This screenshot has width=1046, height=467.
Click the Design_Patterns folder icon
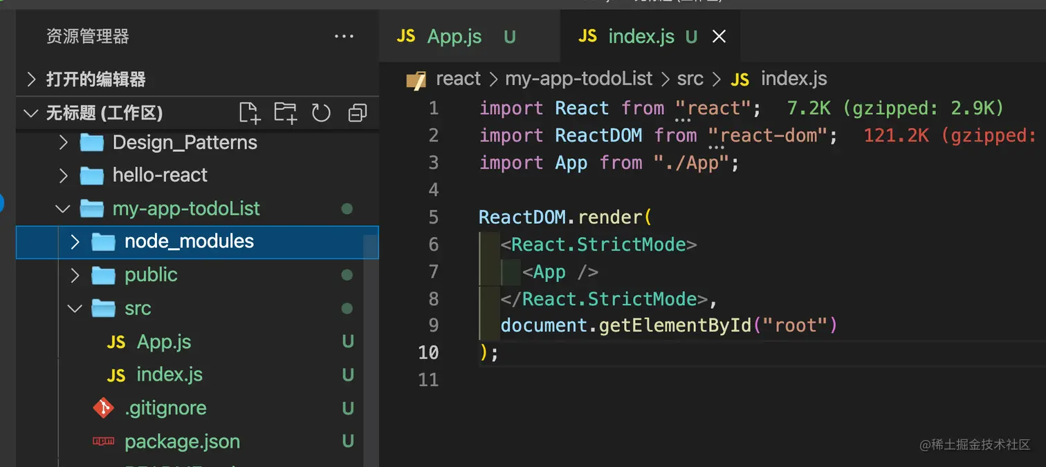pyautogui.click(x=91, y=142)
